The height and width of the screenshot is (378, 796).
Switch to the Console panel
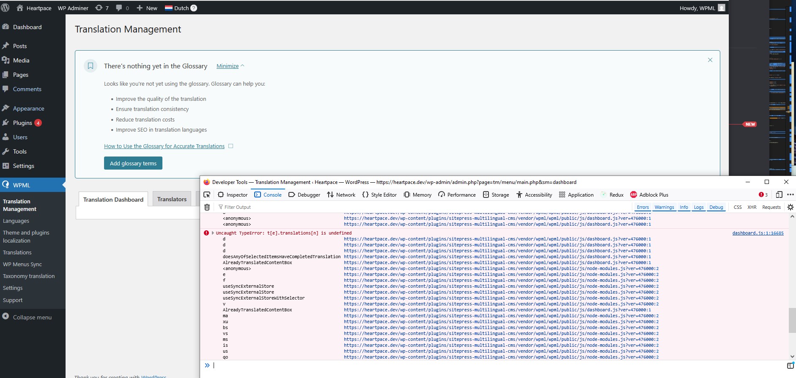point(268,194)
